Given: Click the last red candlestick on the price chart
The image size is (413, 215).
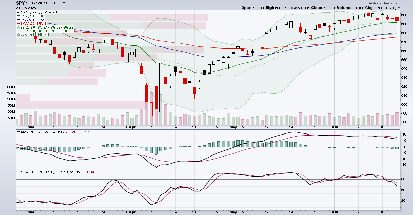Looking at the screenshot, I should pyautogui.click(x=397, y=19).
